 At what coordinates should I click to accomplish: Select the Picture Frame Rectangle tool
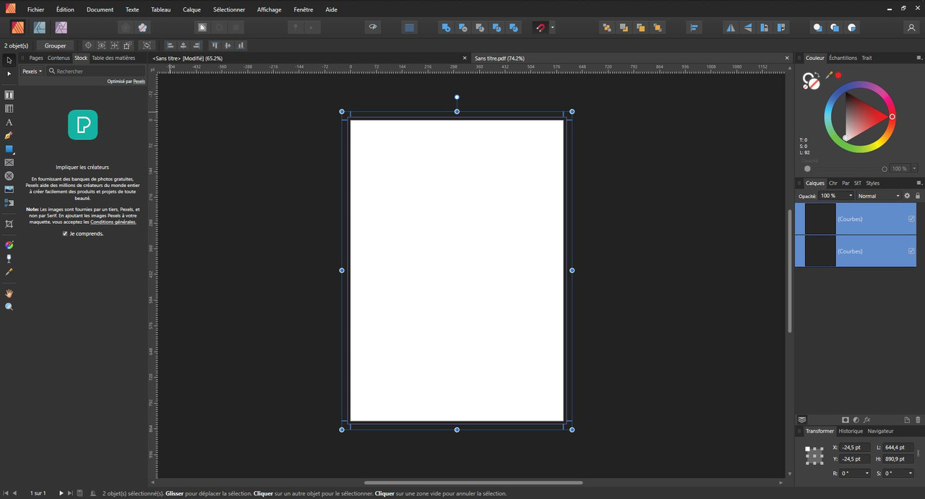point(9,162)
